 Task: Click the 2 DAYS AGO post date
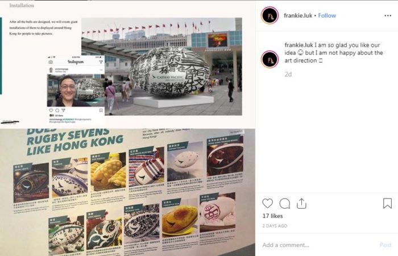275,226
